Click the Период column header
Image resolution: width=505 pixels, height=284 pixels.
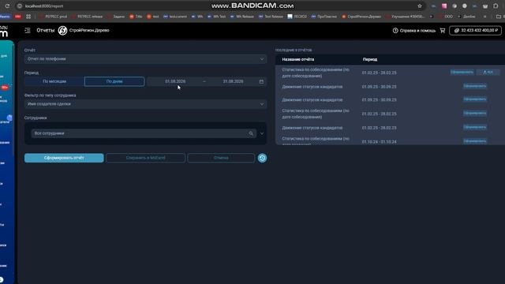[370, 60]
